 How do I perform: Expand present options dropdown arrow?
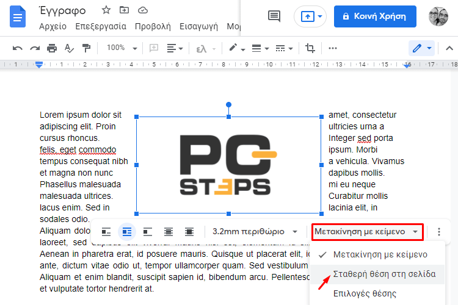tap(320, 16)
